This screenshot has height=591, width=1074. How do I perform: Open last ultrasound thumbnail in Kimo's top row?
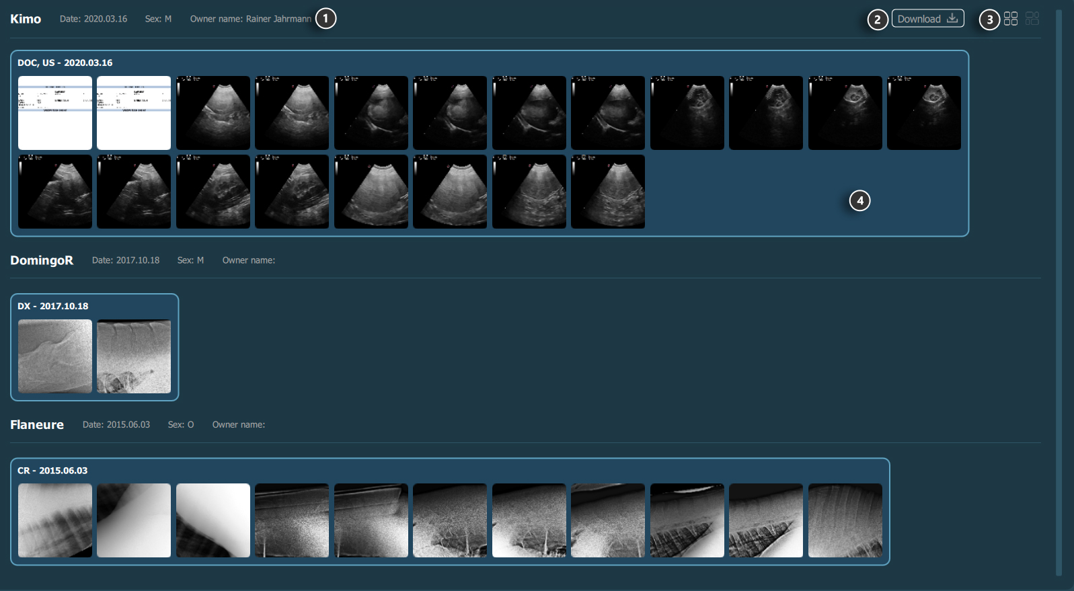point(923,113)
